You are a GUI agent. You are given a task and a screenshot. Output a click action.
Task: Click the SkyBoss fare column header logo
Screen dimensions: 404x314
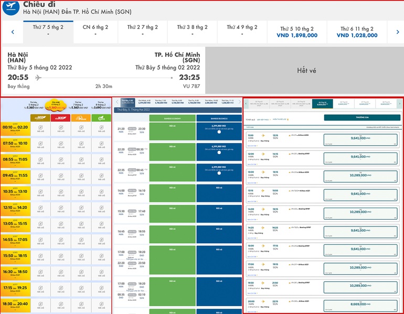pos(41,117)
